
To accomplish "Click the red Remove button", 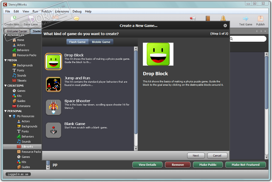I will point(178,165).
